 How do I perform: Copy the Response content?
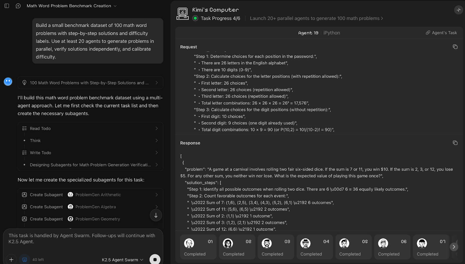pyautogui.click(x=455, y=143)
